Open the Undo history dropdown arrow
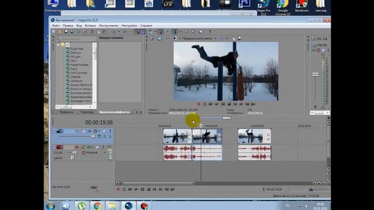Viewport: 374px width, 210px height. 119,32
